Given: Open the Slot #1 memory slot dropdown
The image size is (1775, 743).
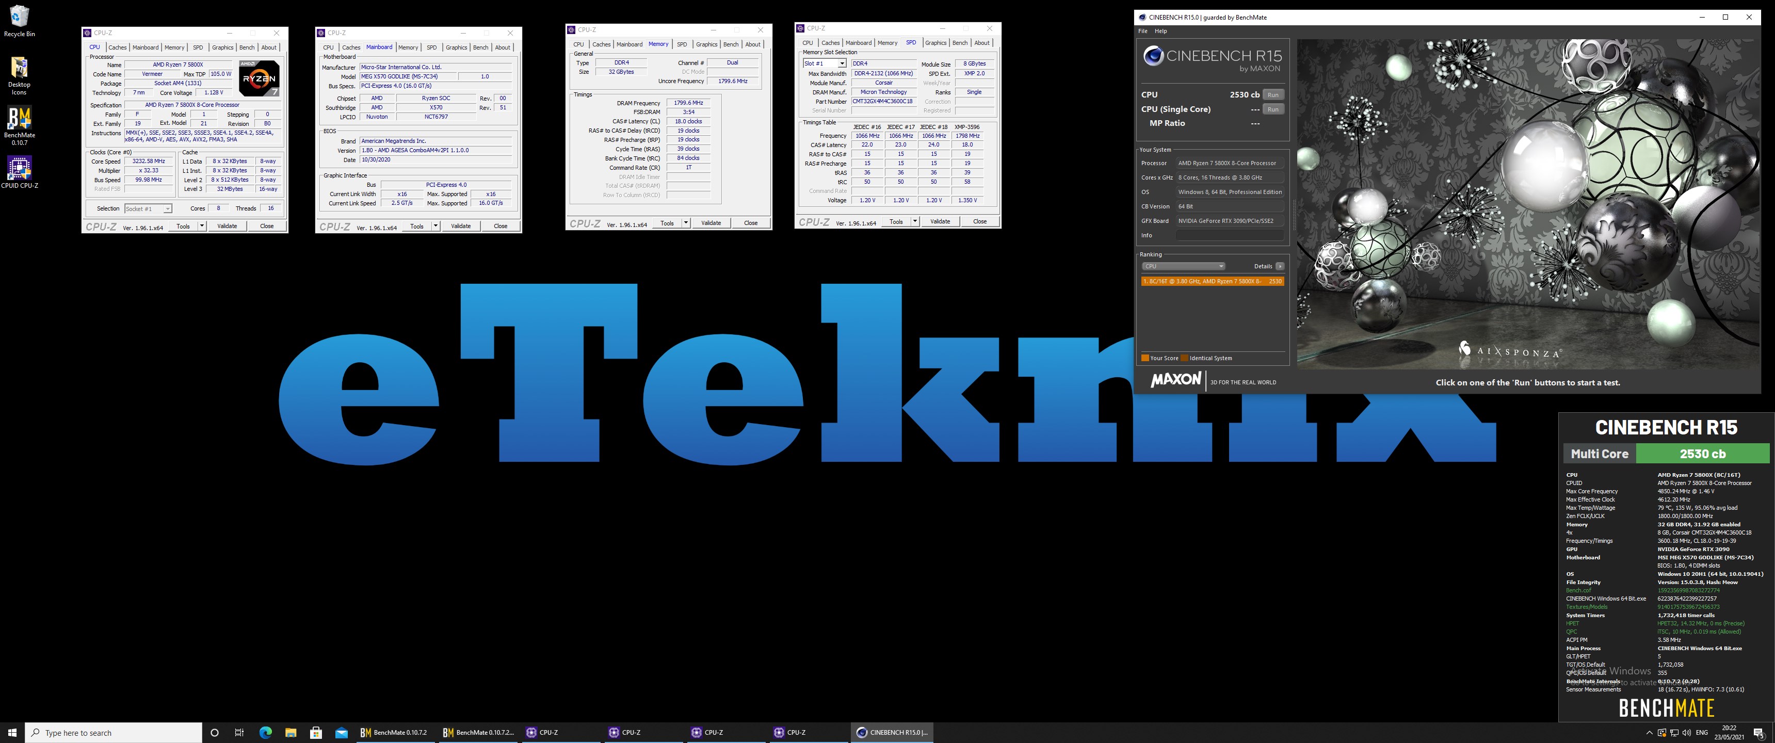Looking at the screenshot, I should click(824, 63).
